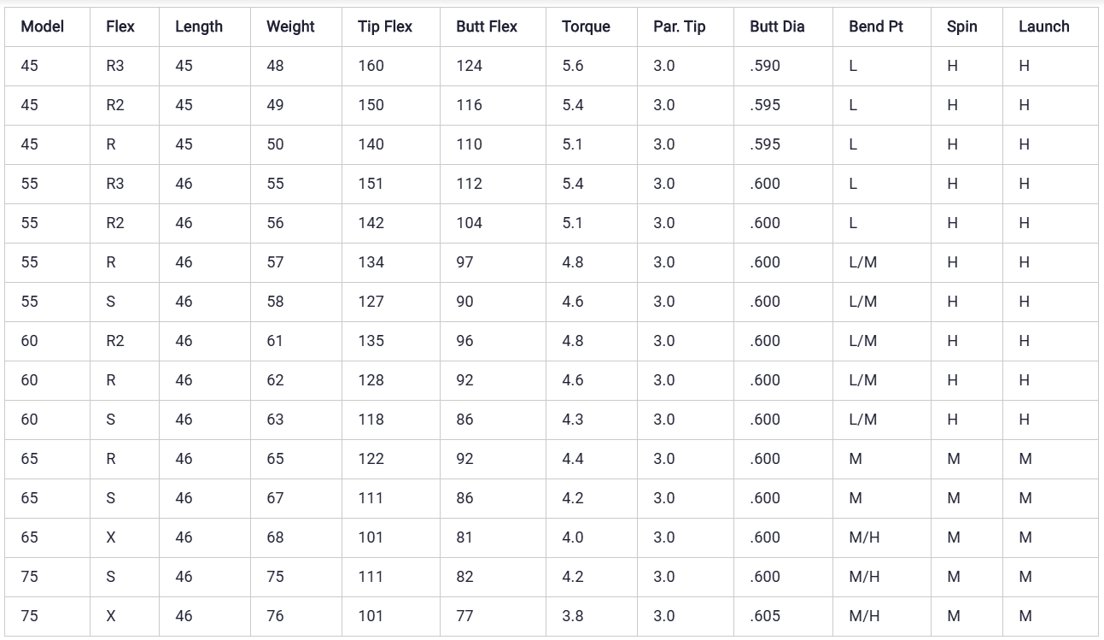This screenshot has height=640, width=1104.
Task: Click weight cell showing 76
Action: click(275, 616)
